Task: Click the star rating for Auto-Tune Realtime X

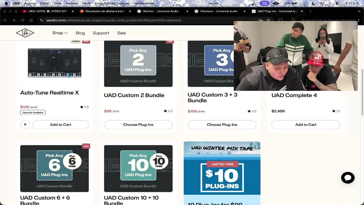Action: [84, 107]
